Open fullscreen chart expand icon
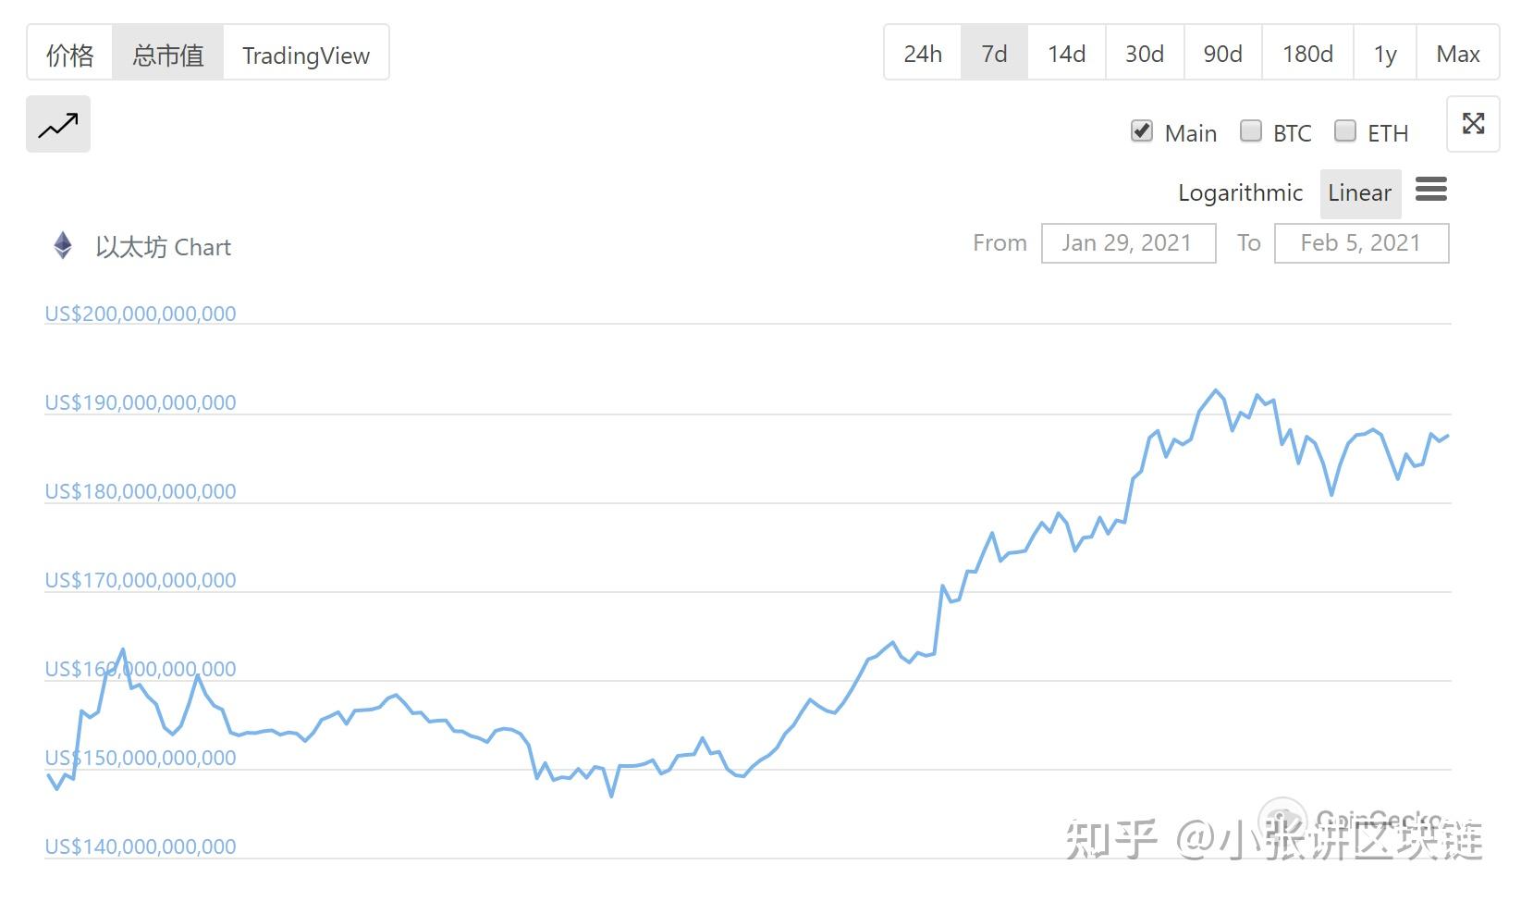Viewport: 1521px width, 902px height. 1473,124
